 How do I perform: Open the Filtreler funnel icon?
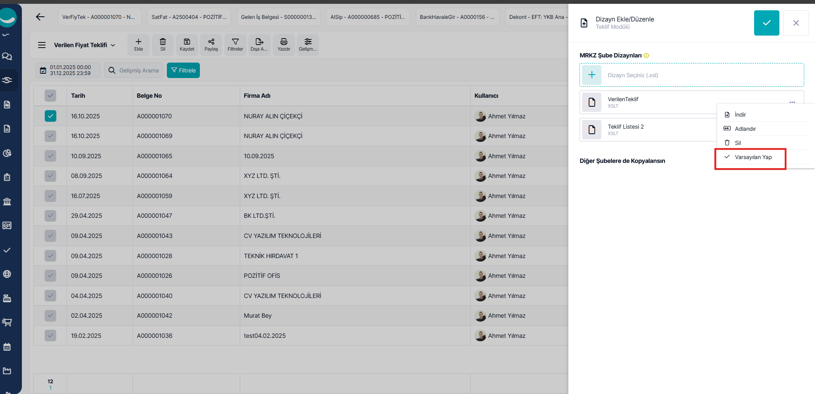(x=235, y=45)
